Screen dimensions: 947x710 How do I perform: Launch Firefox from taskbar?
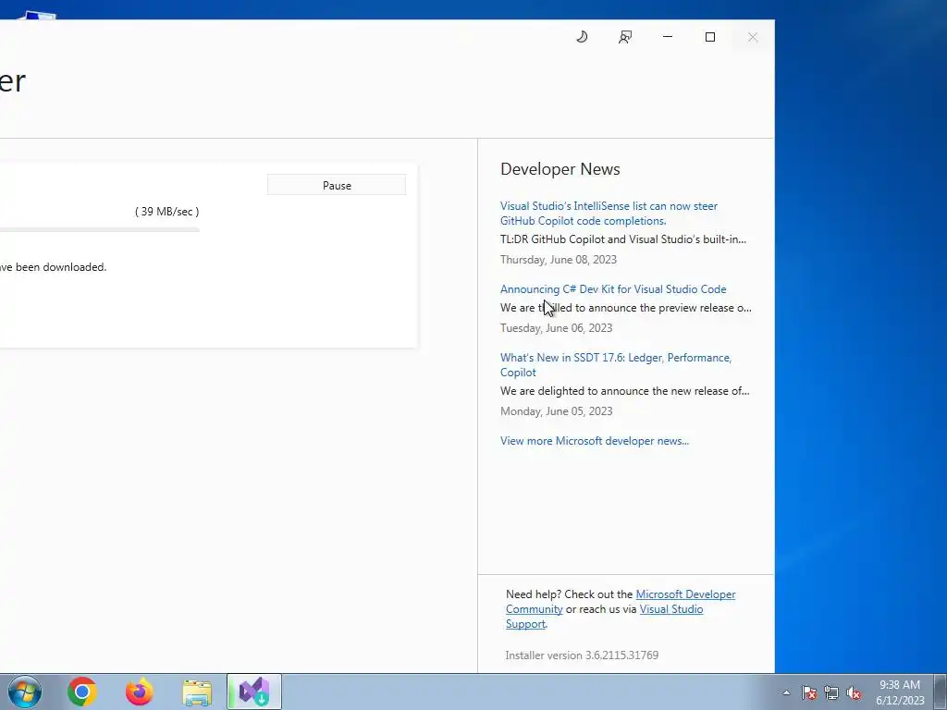[x=140, y=692]
